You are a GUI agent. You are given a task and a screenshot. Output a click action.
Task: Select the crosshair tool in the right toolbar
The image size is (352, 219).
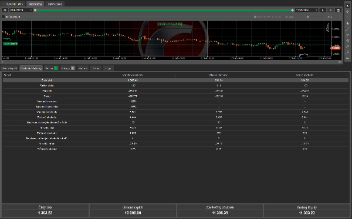click(x=347, y=12)
